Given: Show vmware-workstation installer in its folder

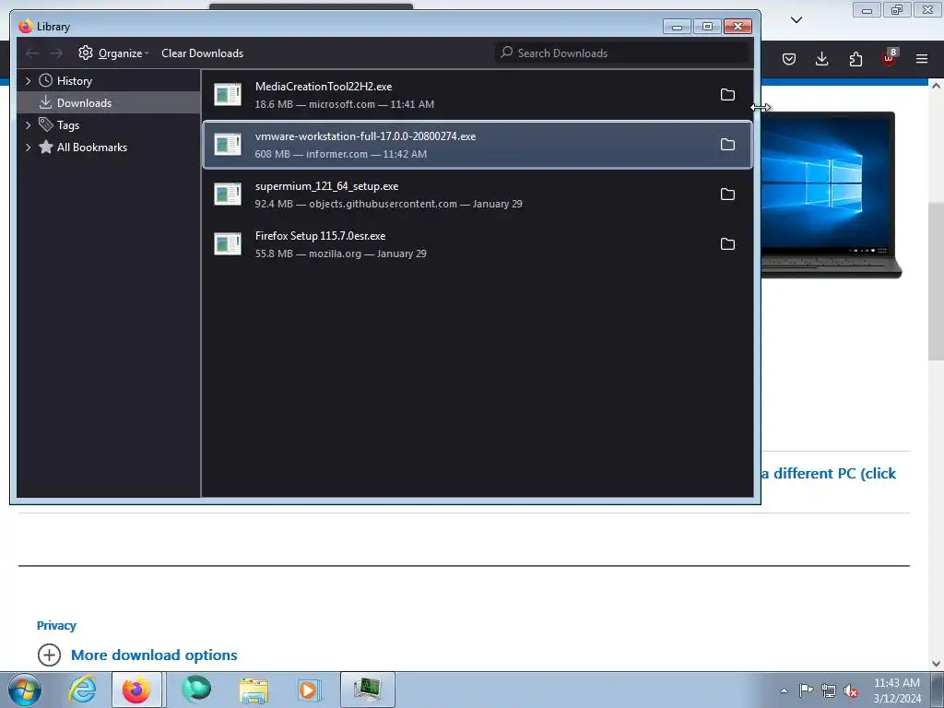Looking at the screenshot, I should pos(727,145).
